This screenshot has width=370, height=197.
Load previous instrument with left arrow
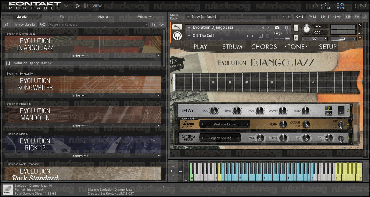coord(263,27)
